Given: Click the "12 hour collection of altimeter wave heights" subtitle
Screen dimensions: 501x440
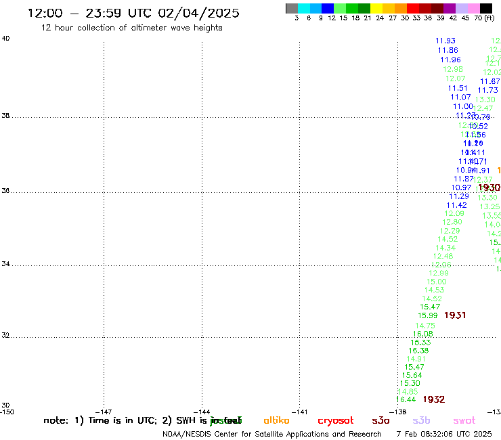Looking at the screenshot, I should (x=131, y=28).
